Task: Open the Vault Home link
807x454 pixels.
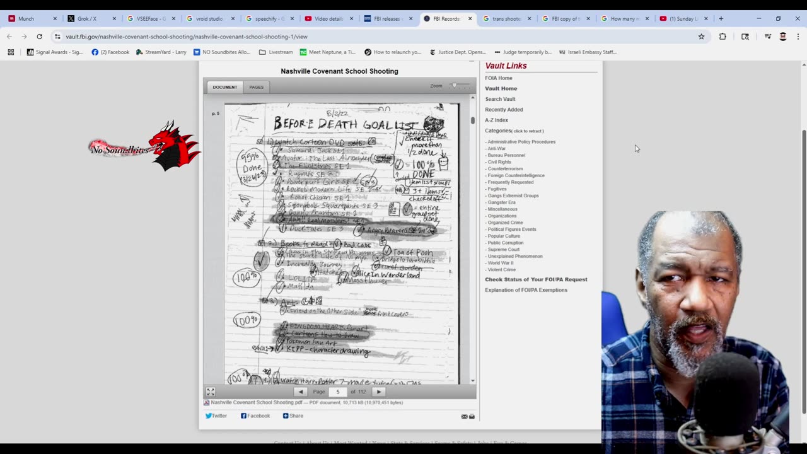Action: click(501, 88)
